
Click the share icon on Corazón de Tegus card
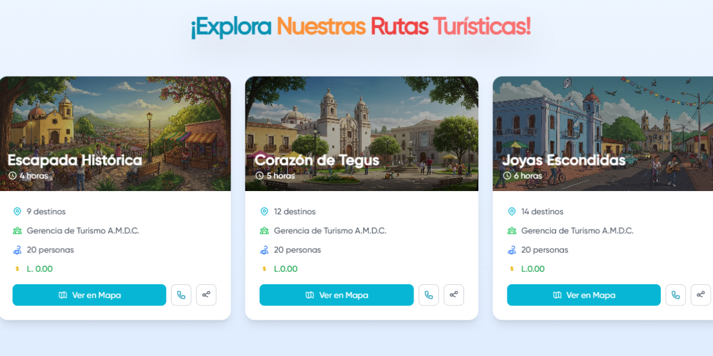coord(454,295)
